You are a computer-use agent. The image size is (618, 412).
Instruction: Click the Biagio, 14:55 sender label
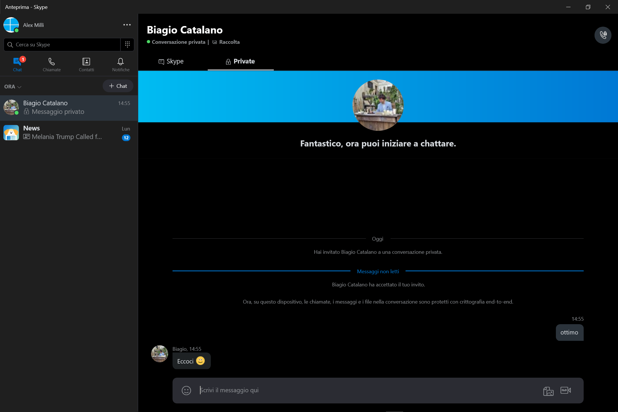[x=187, y=349]
